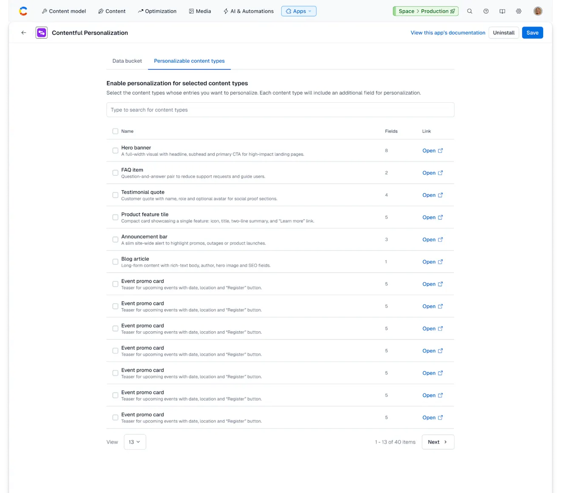Click the content types search field
Screen dimensions: 561x493
pyautogui.click(x=280, y=110)
